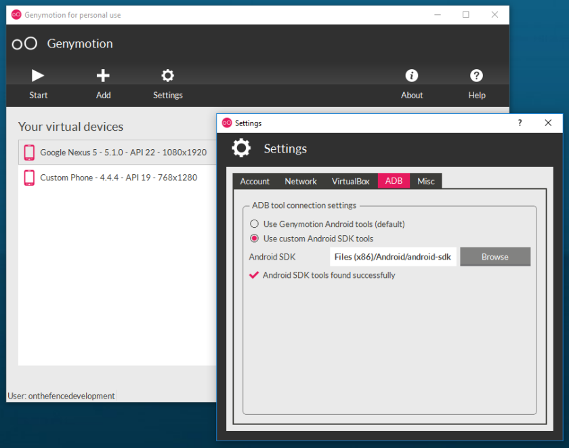Open Settings via the toolbar gear icon
Image resolution: width=569 pixels, height=448 pixels.
[x=168, y=75]
